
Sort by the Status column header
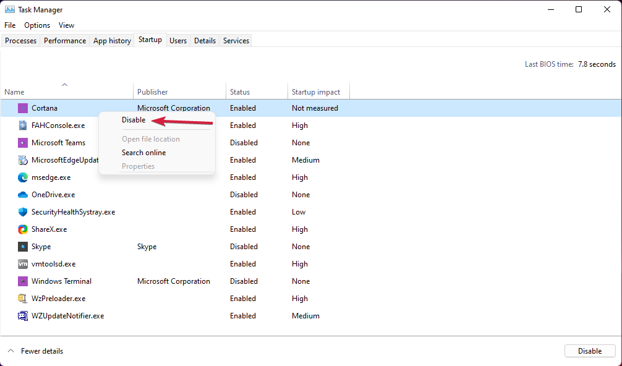click(x=257, y=91)
